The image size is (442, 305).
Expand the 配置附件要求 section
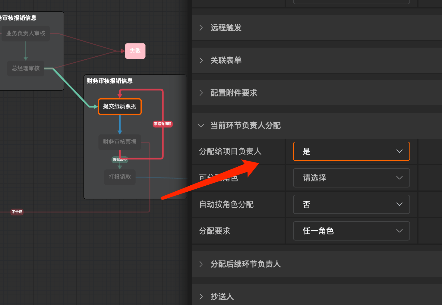point(317,93)
